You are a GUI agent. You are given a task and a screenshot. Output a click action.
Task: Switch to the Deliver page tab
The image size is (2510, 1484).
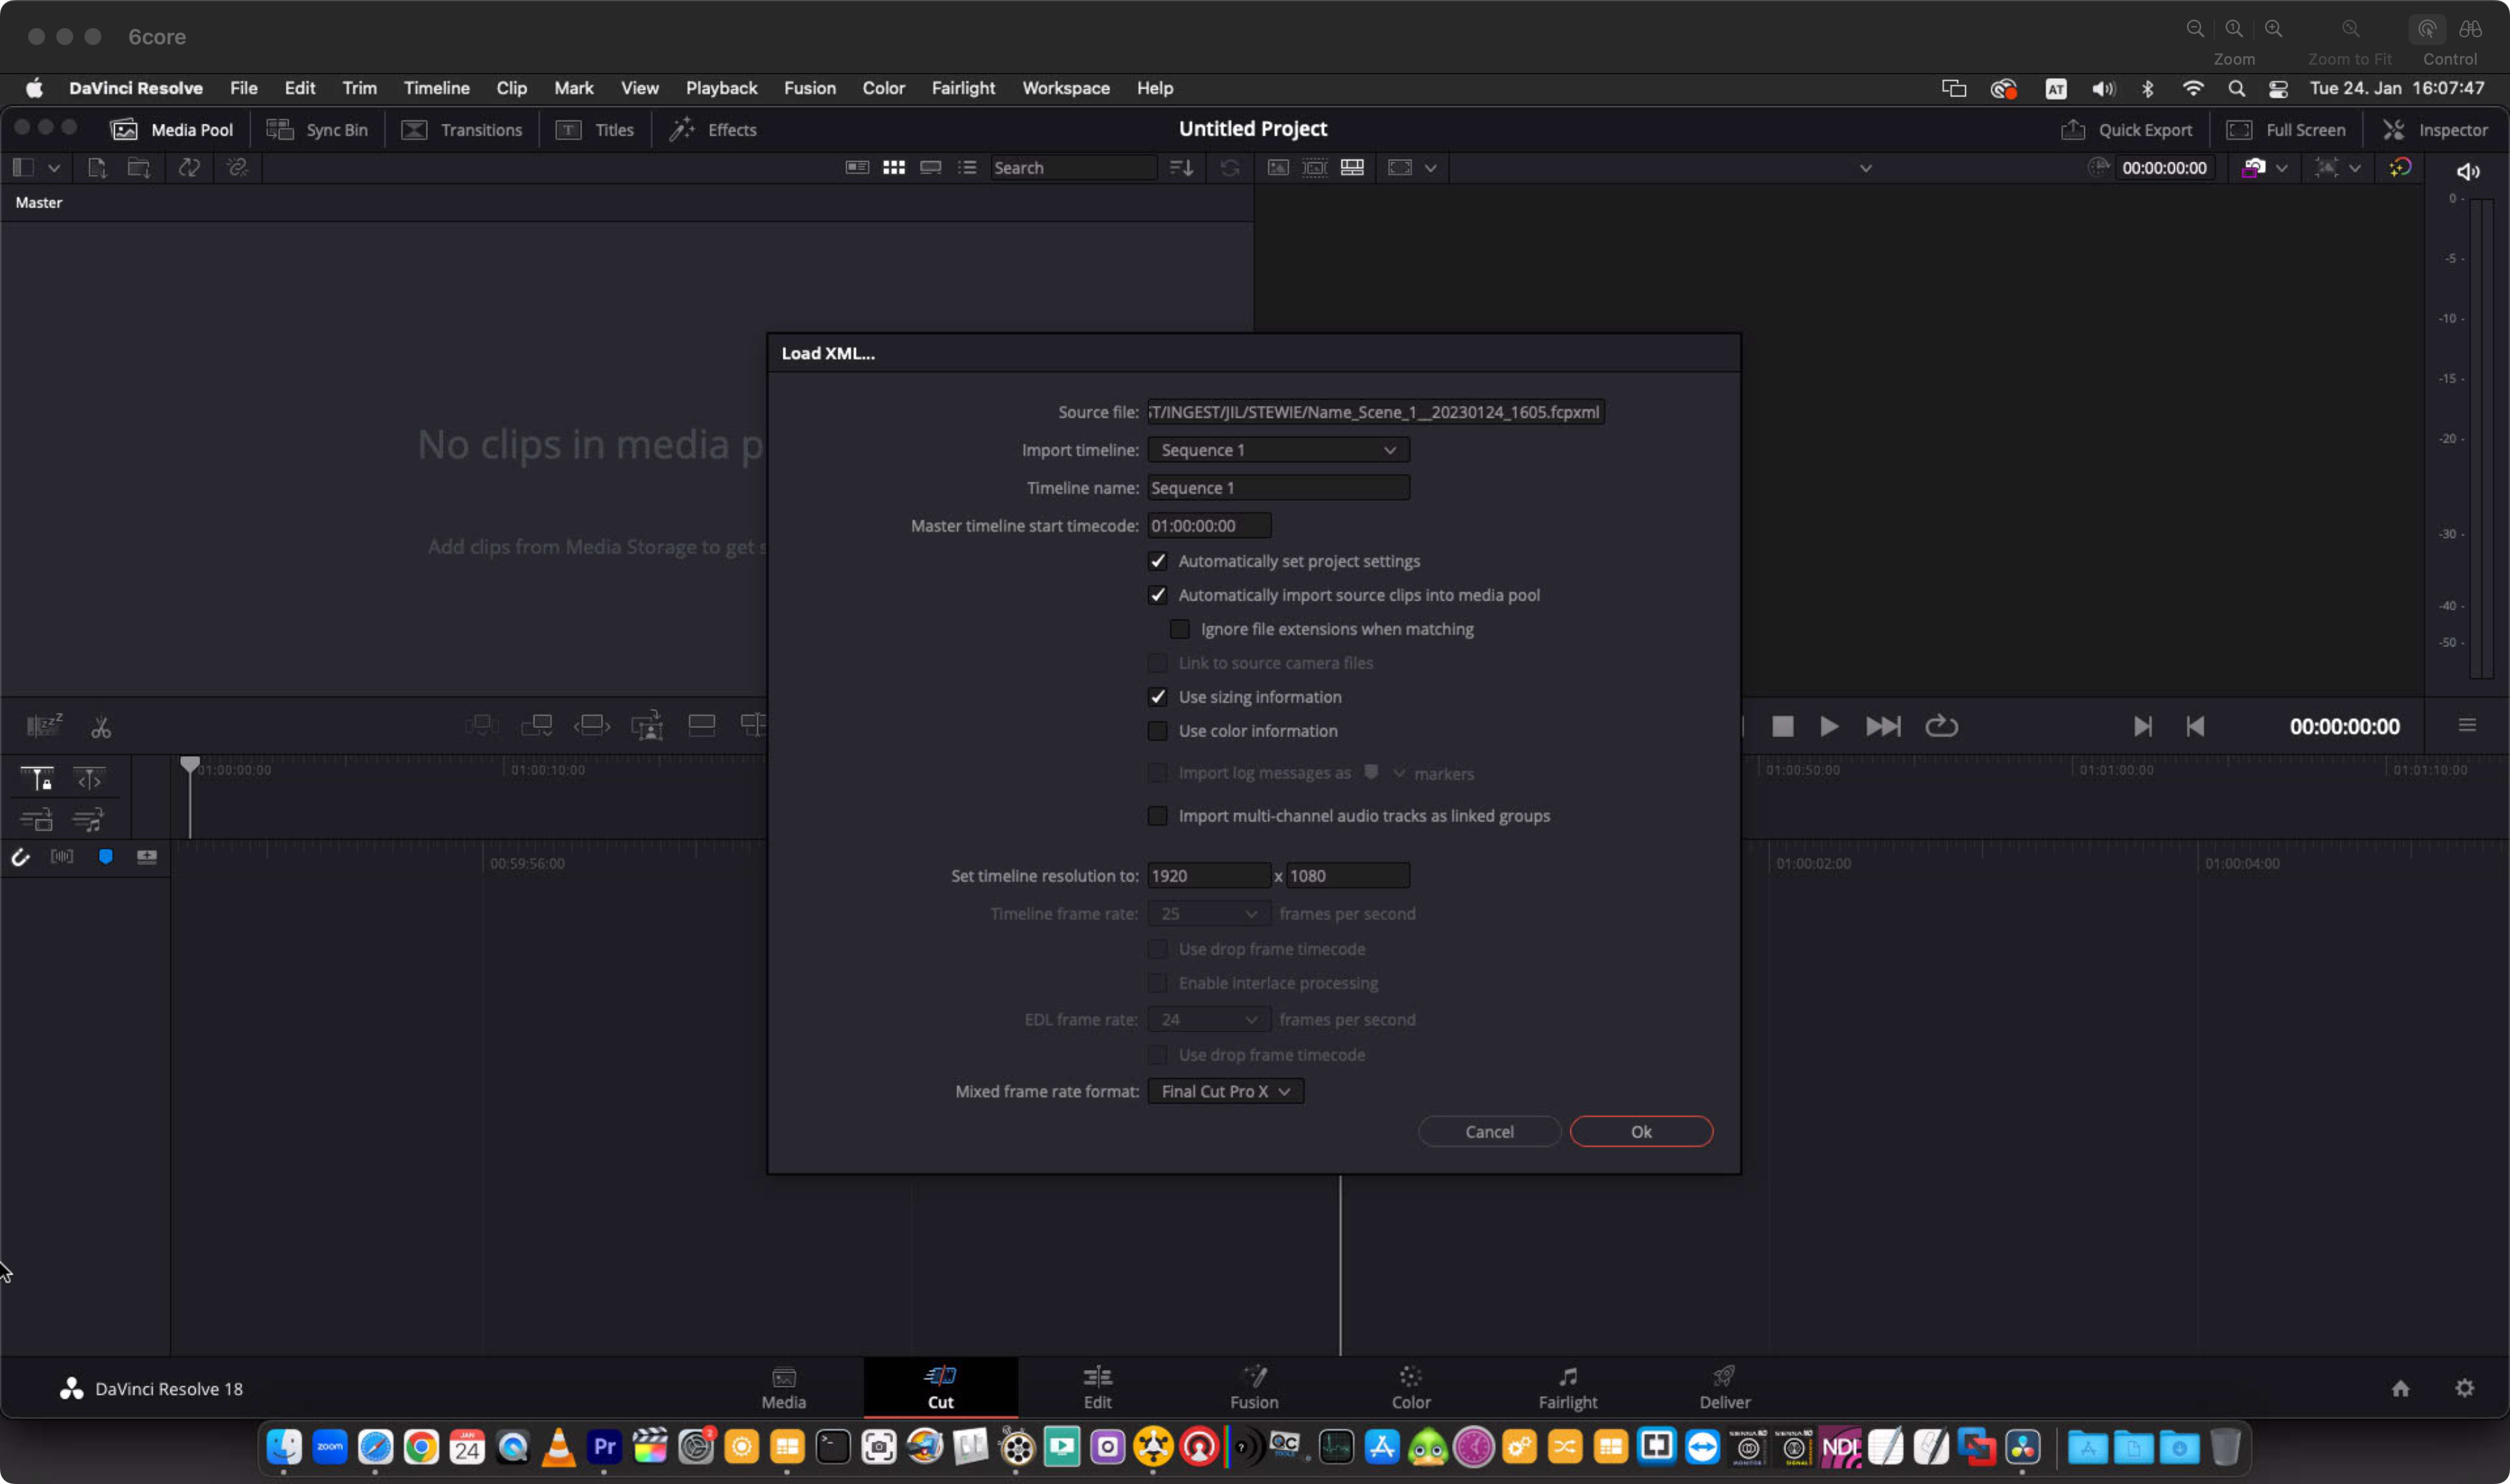[x=1724, y=1387]
